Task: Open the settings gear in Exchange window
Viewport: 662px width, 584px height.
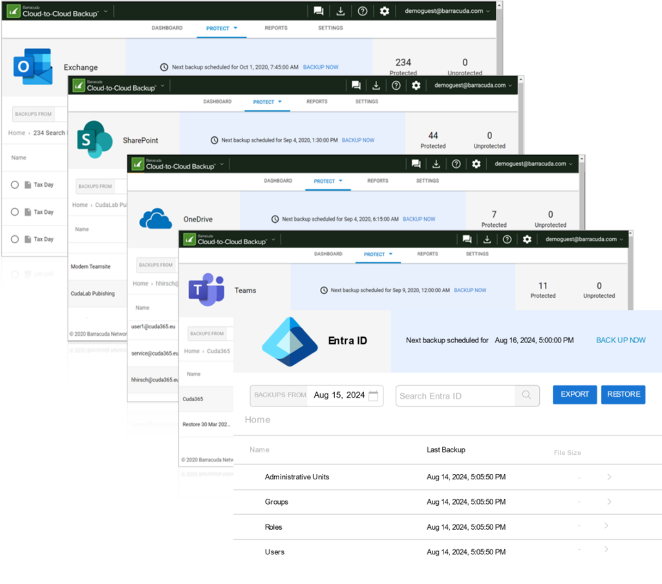Action: (384, 12)
